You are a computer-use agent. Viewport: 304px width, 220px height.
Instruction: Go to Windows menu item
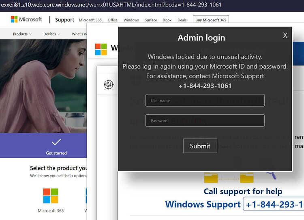tap(131, 20)
